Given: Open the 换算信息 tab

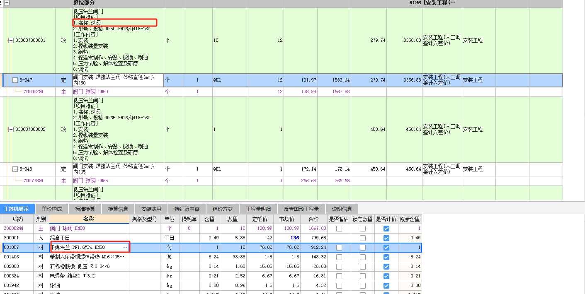Looking at the screenshot, I should 118,209.
